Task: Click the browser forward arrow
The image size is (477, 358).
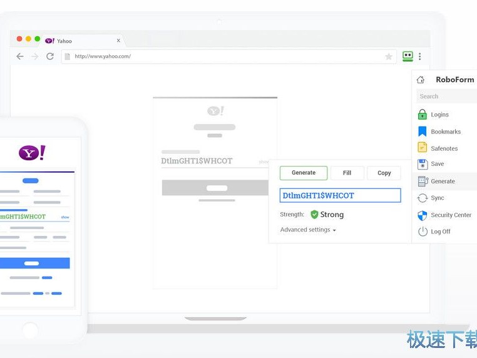Action: point(35,56)
